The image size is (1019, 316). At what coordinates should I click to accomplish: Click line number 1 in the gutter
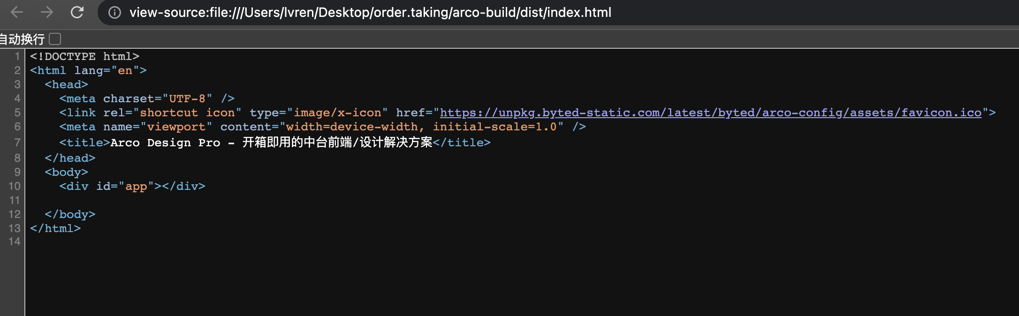[17, 56]
